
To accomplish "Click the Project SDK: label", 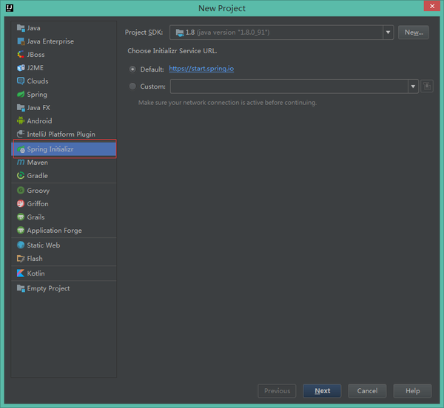I will [144, 33].
